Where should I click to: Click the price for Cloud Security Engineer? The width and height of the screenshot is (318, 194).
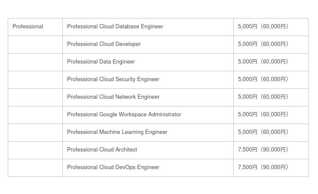pyautogui.click(x=263, y=79)
